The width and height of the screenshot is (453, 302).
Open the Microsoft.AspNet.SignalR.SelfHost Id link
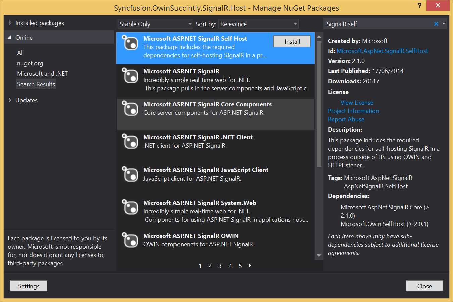point(382,51)
